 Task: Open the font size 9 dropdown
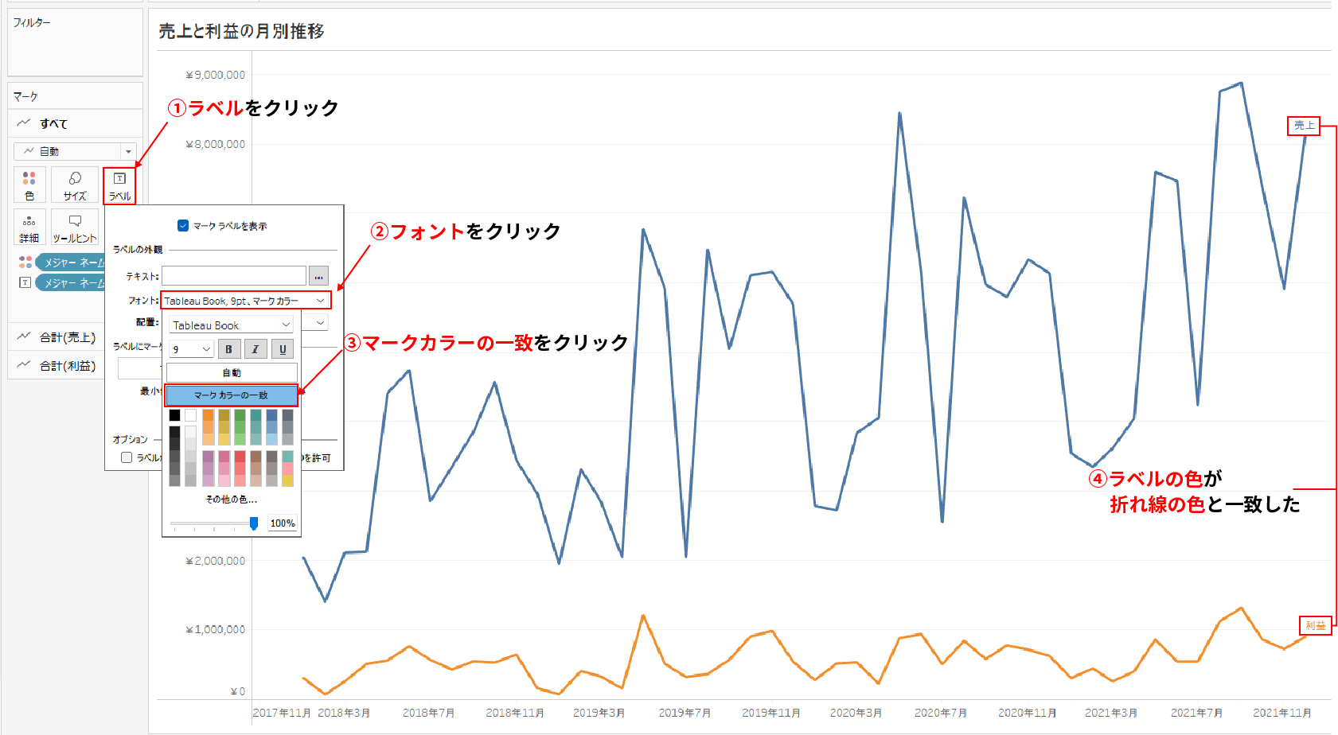[x=191, y=349]
